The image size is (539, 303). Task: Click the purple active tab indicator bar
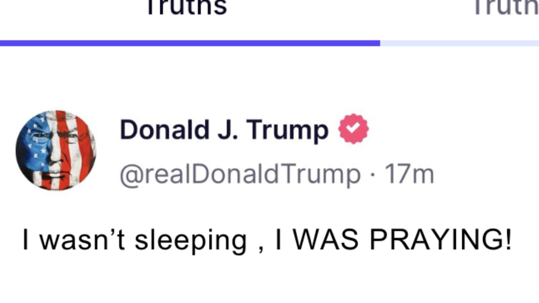[190, 43]
